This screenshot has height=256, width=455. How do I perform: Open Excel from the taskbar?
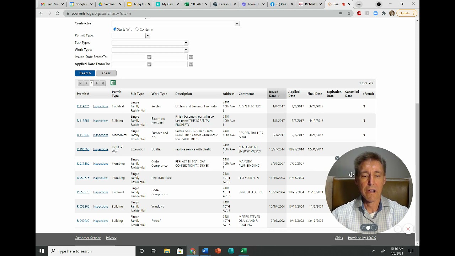pos(243,251)
